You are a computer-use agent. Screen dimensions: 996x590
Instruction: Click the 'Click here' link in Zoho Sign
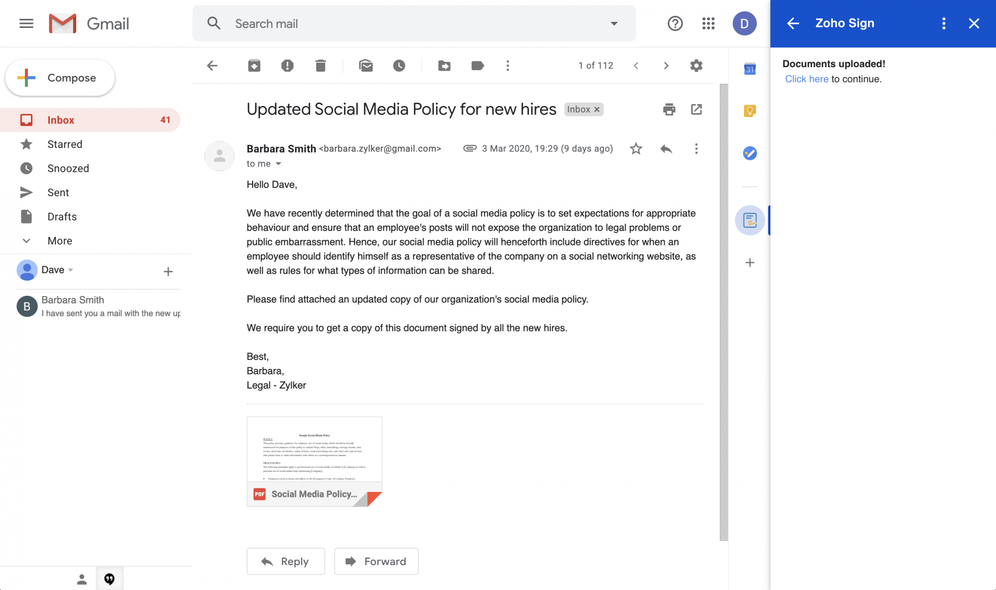click(x=806, y=79)
